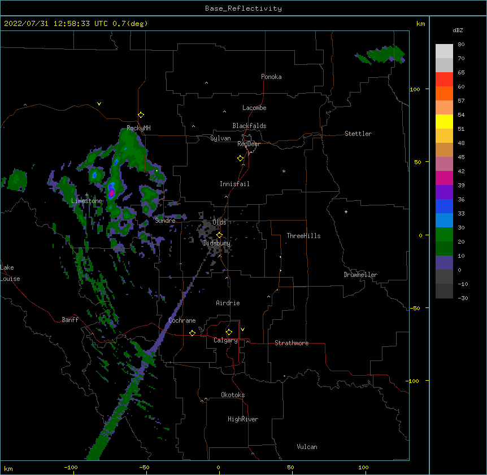Click the dBZ legend heading

click(x=458, y=30)
